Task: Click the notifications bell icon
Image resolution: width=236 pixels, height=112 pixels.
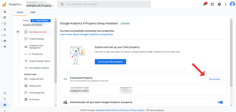Action: tap(204, 4)
